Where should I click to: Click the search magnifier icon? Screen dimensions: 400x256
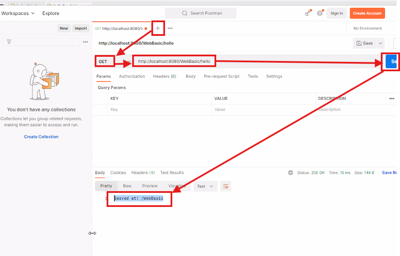[x=185, y=13]
